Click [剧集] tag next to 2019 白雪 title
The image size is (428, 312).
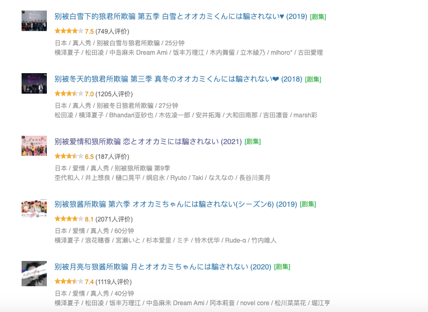[318, 17]
